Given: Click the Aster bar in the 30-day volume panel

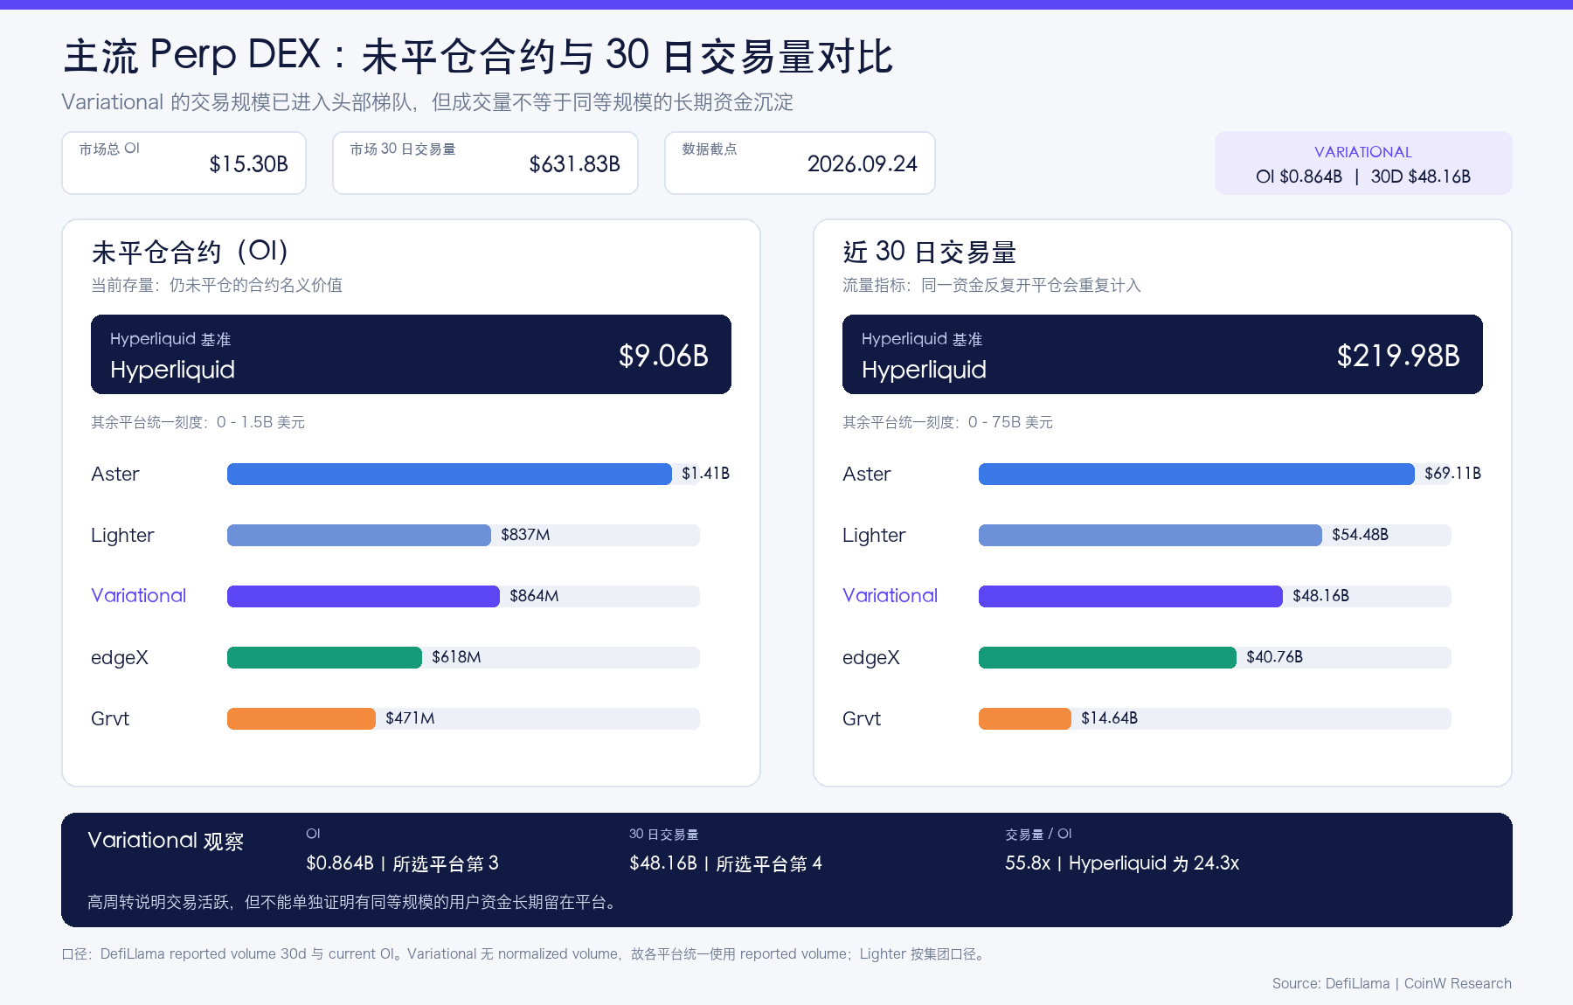Looking at the screenshot, I should pyautogui.click(x=1196, y=474).
